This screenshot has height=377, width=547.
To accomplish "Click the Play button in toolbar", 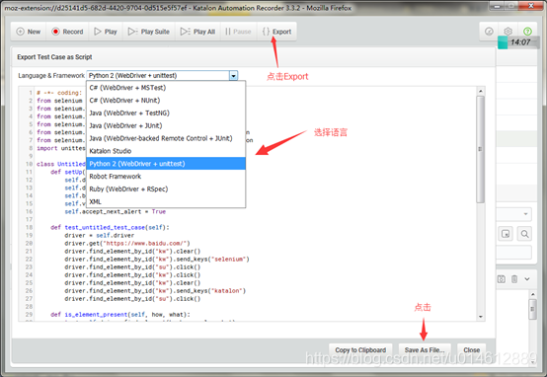I will (x=106, y=32).
